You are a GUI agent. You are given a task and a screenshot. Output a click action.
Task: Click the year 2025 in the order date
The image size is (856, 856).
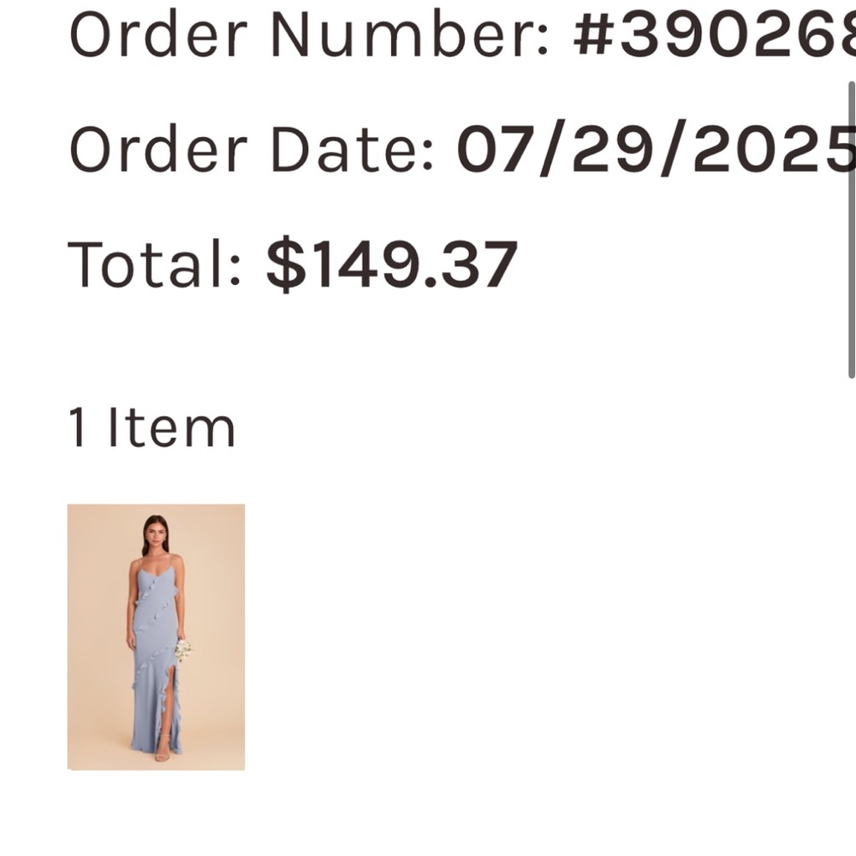774,150
